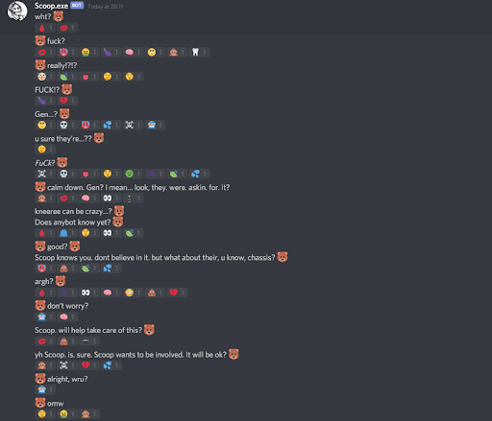Click the skull and crossbones reaction under 'yh Scoop'

click(67, 365)
